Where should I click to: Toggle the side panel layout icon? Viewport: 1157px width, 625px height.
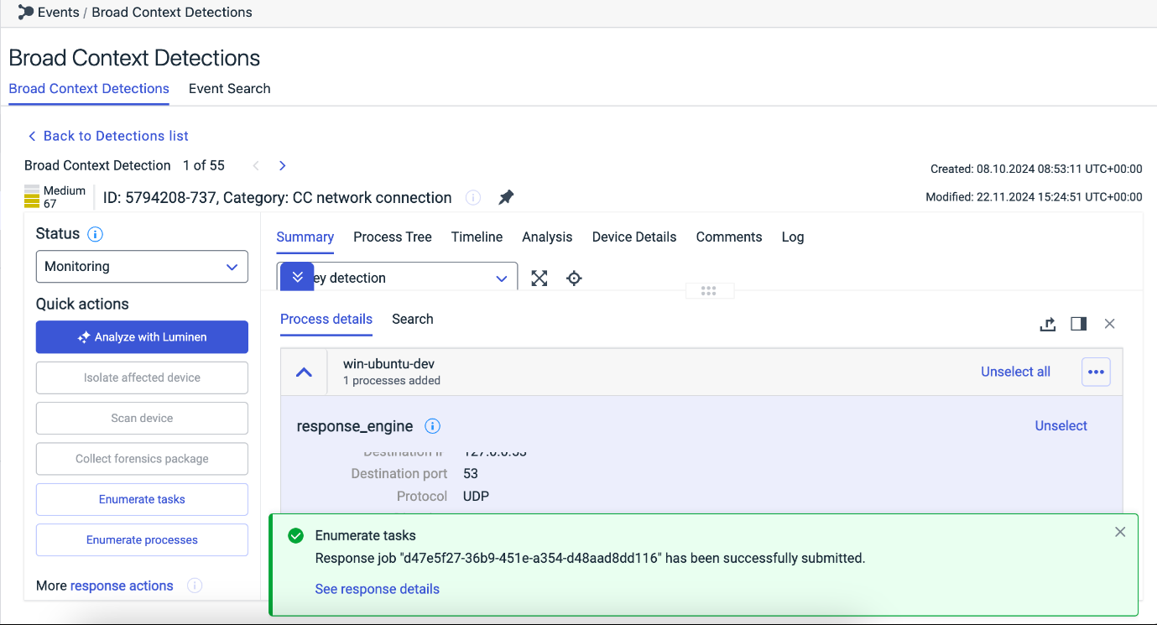point(1079,324)
